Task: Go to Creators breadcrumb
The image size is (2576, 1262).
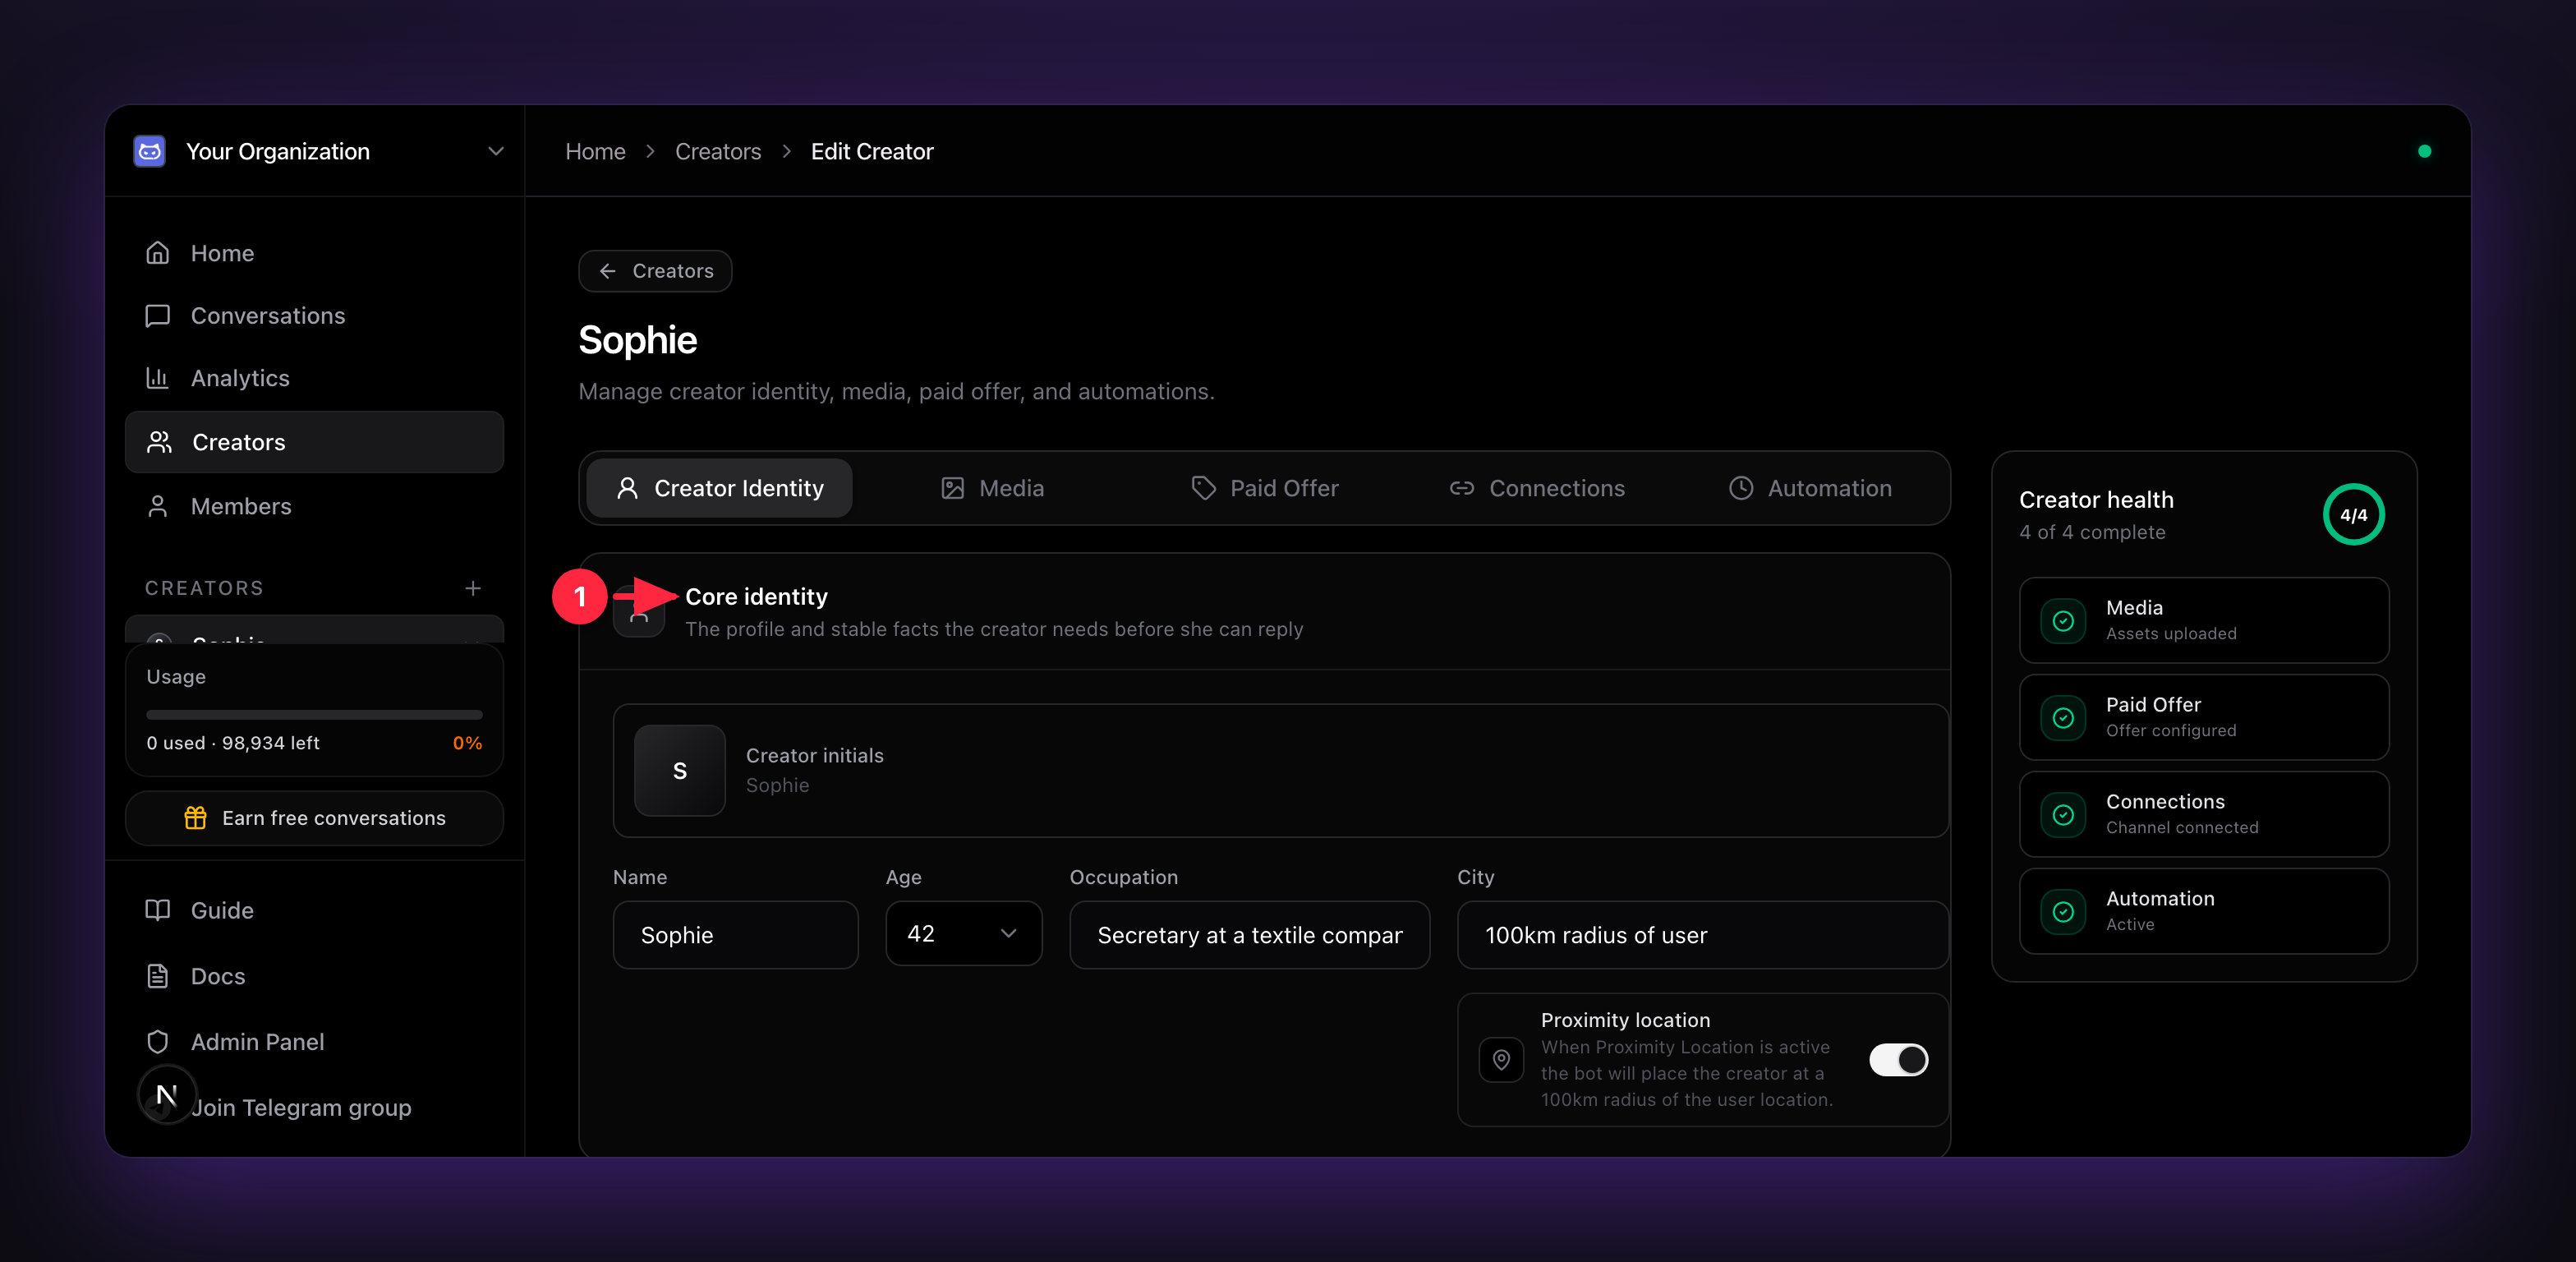Action: (718, 151)
